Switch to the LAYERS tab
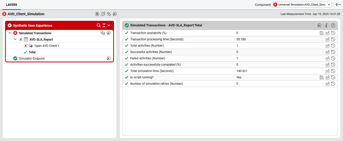The width and height of the screenshot is (343, 141). pyautogui.click(x=11, y=5)
